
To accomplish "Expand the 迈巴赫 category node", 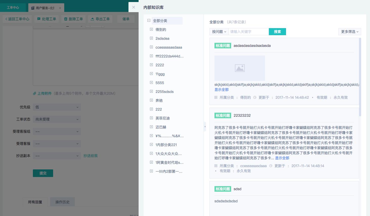I will coord(151,127).
